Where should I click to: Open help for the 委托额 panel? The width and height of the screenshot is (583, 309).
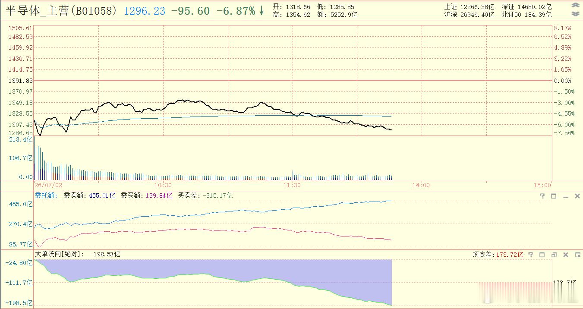542,196
